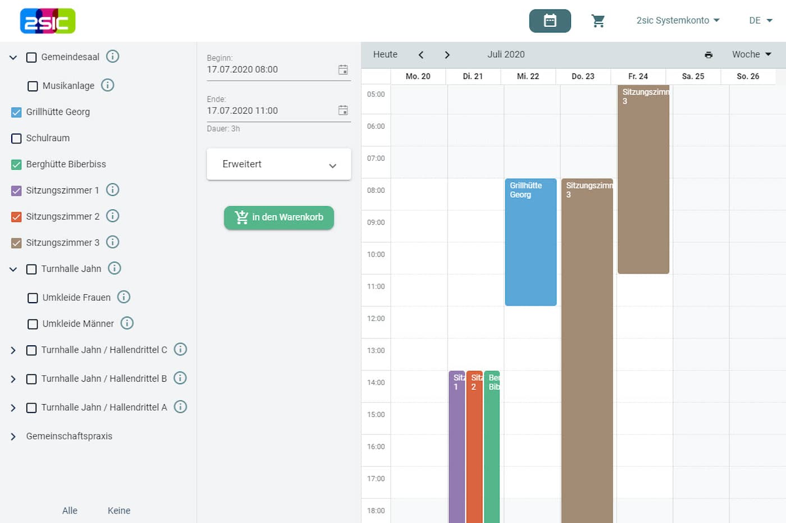Show info for Sitzungszimmer 2

click(x=113, y=216)
